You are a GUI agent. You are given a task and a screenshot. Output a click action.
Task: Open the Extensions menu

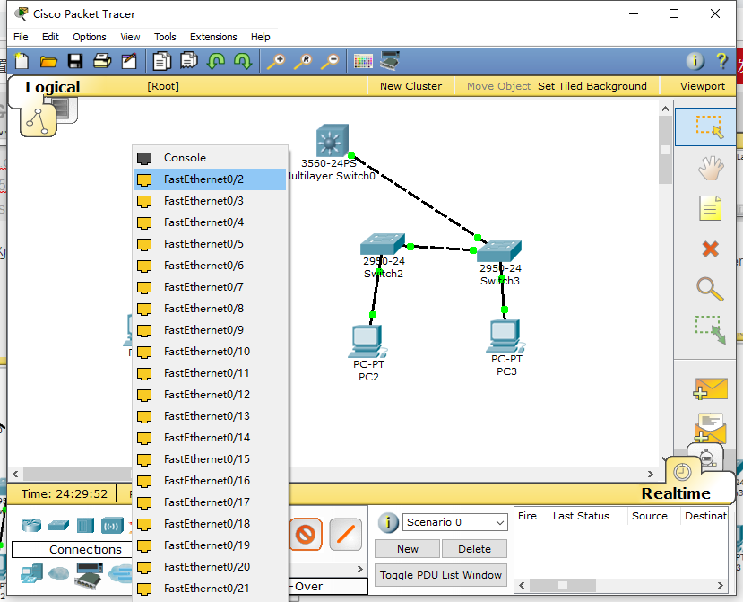point(213,37)
